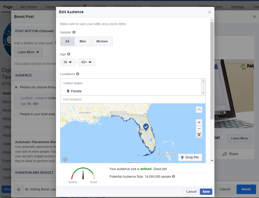
Task: Select the Men gender option
Action: (83, 41)
